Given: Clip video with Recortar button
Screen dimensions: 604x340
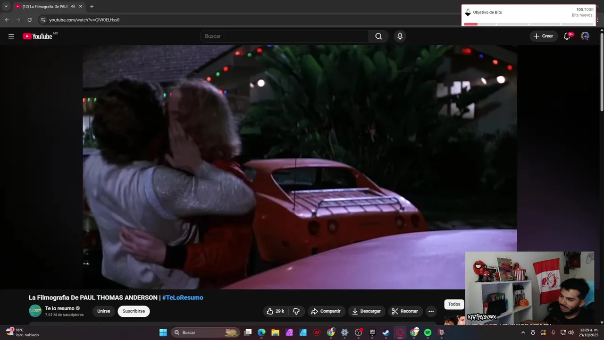Looking at the screenshot, I should click(x=405, y=311).
